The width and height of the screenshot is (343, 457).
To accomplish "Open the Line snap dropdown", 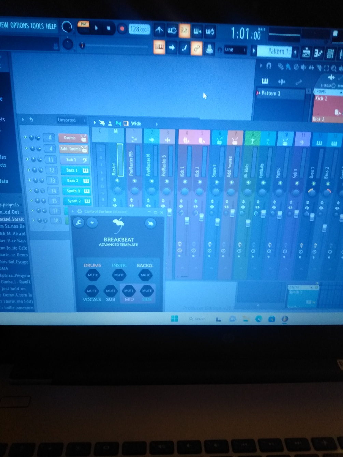I will pos(235,50).
